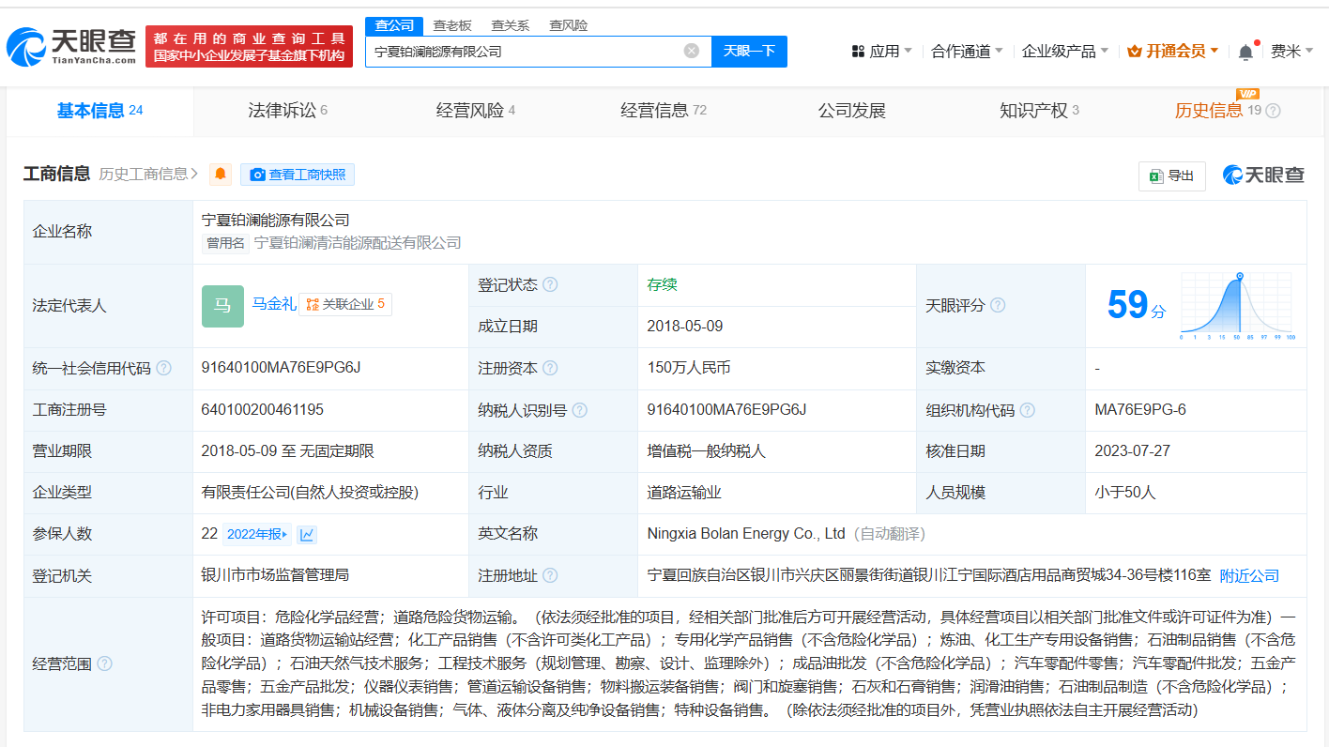Image resolution: width=1329 pixels, height=747 pixels.
Task: Open 企业级产品 dropdown
Action: [1065, 51]
